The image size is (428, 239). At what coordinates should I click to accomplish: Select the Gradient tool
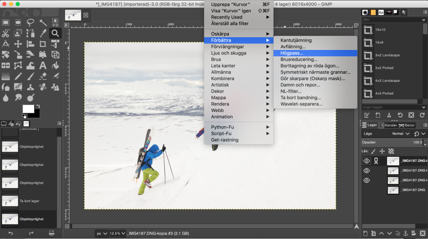6,76
